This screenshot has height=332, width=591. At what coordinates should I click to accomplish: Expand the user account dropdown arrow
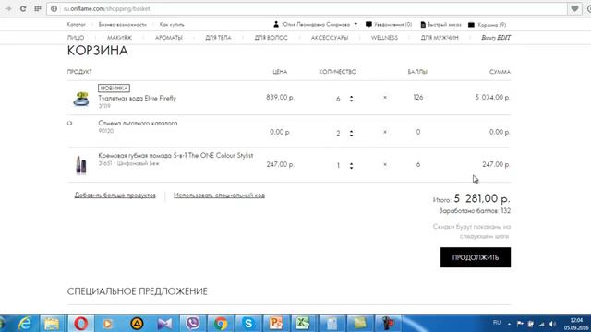coord(356,25)
